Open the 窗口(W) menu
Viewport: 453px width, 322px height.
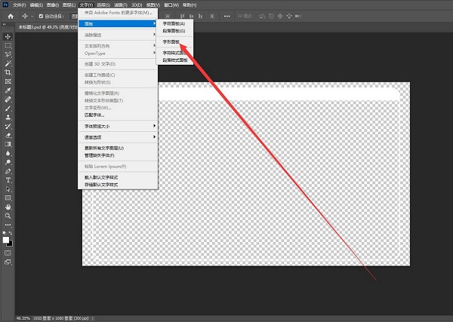(x=171, y=5)
